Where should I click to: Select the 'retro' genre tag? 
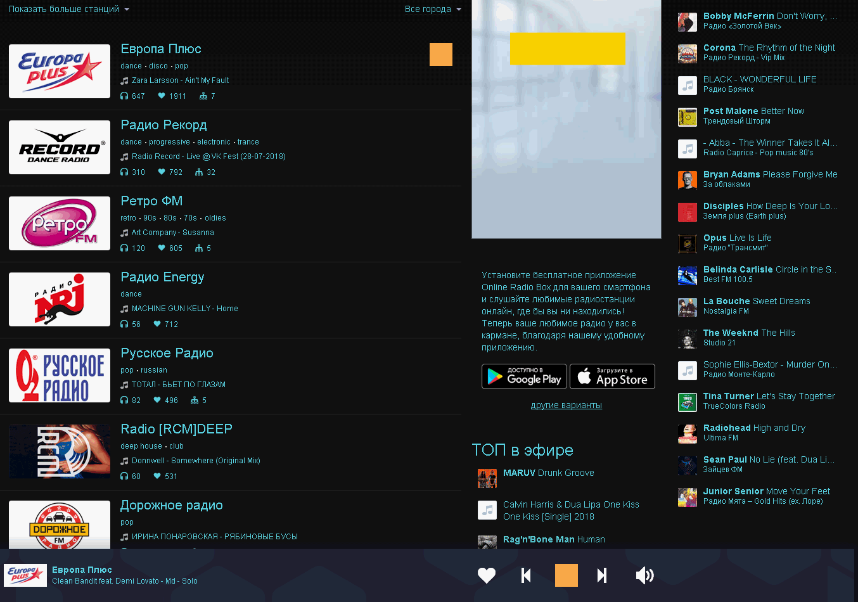128,218
